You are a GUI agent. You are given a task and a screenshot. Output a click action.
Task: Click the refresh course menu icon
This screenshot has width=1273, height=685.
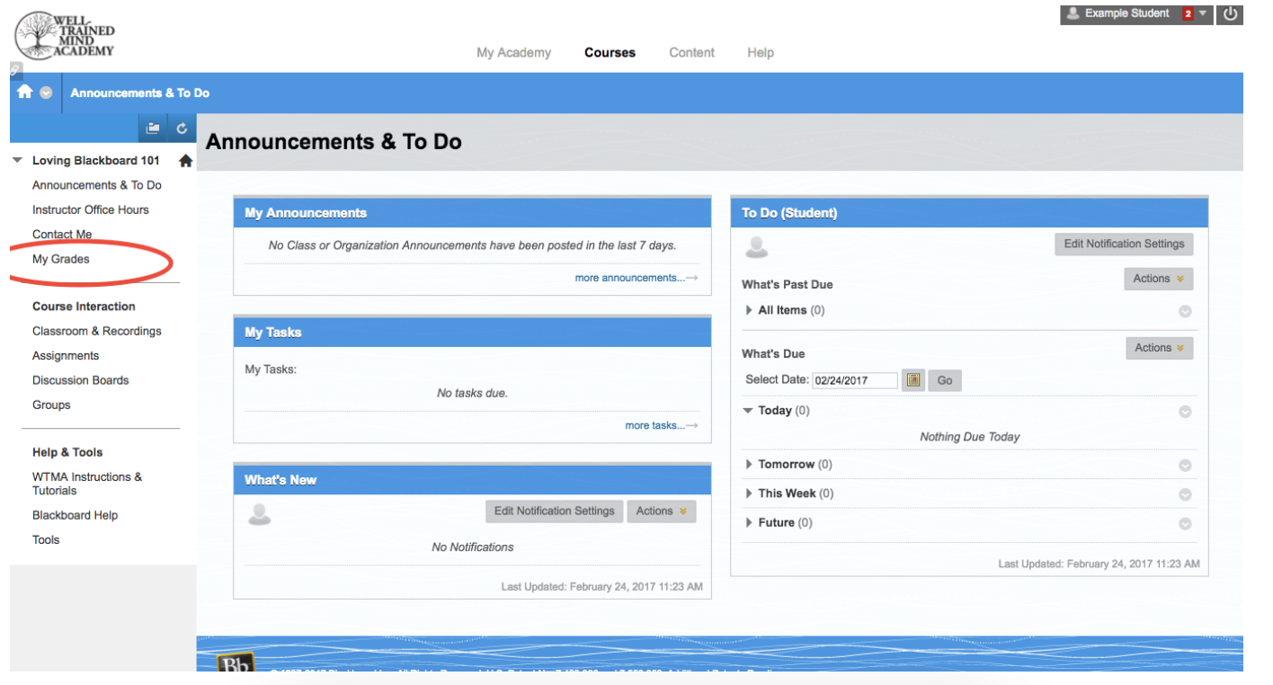pyautogui.click(x=179, y=128)
